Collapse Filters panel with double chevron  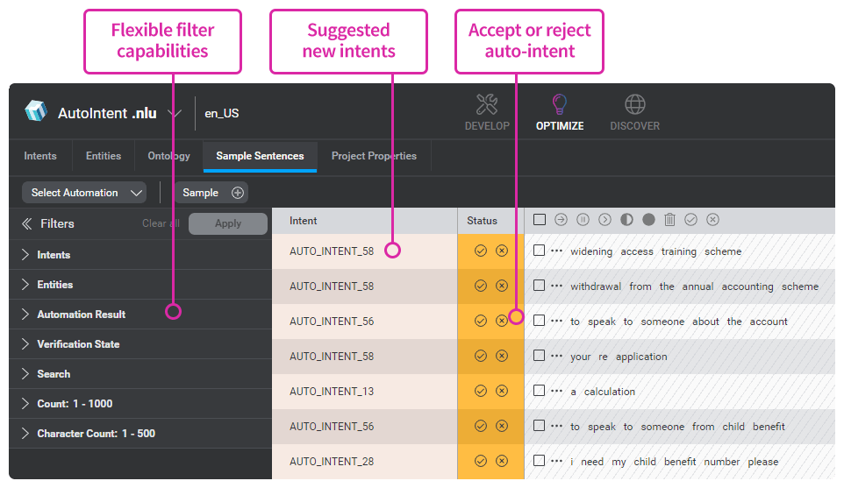26,223
